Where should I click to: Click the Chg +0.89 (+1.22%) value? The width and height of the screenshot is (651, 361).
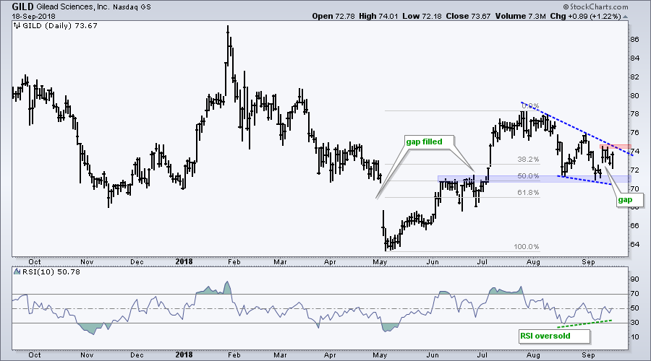(585, 17)
